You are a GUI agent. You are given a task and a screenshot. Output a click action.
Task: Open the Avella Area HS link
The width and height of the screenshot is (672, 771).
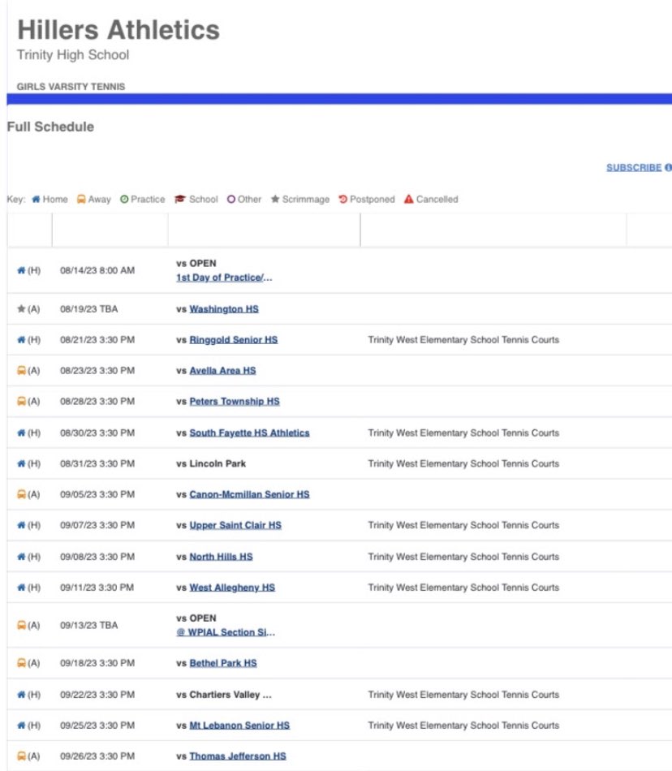point(222,371)
